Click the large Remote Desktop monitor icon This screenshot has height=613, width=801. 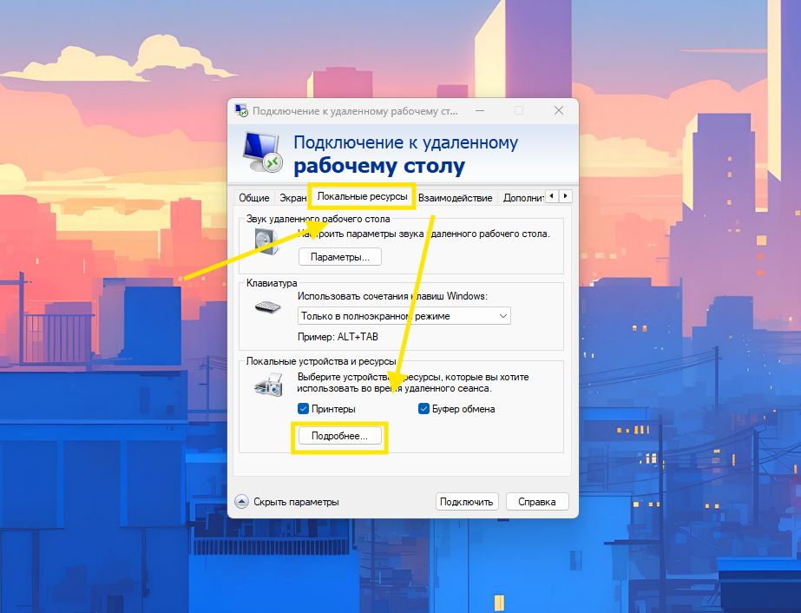click(x=262, y=152)
